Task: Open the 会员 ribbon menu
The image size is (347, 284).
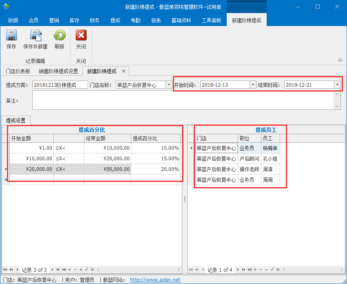Action: point(33,20)
